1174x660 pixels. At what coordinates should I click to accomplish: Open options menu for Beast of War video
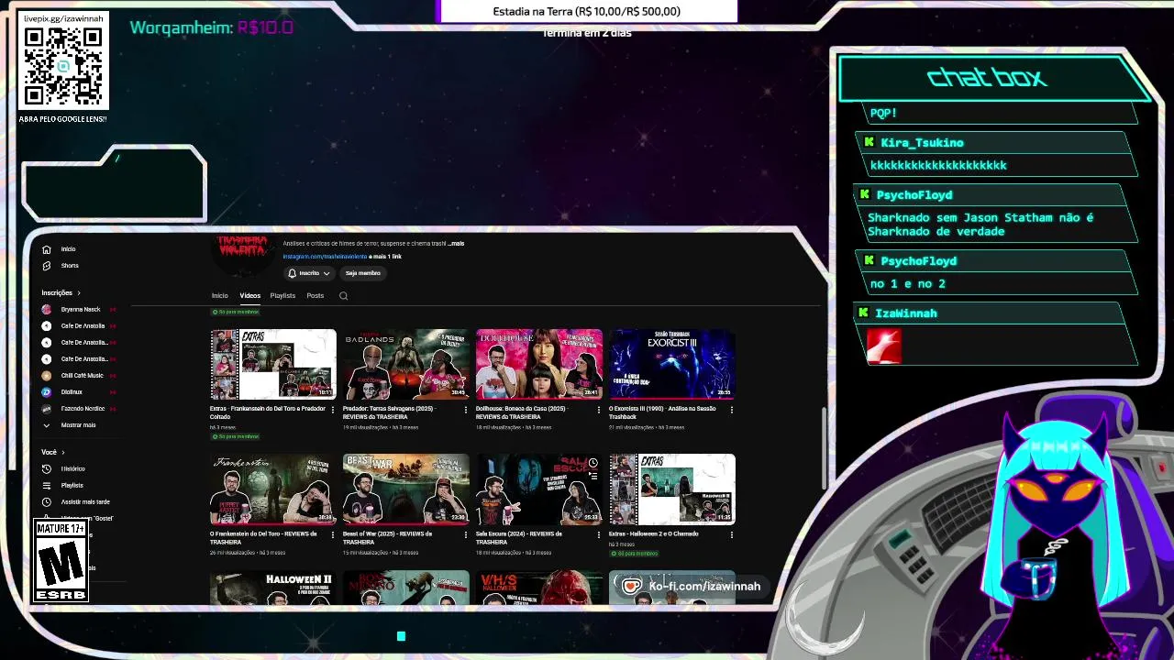point(466,535)
